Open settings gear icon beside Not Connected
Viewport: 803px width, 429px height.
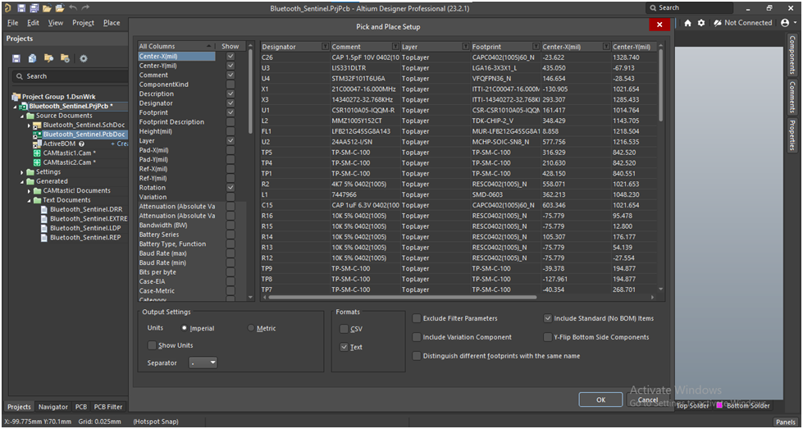pyautogui.click(x=701, y=23)
